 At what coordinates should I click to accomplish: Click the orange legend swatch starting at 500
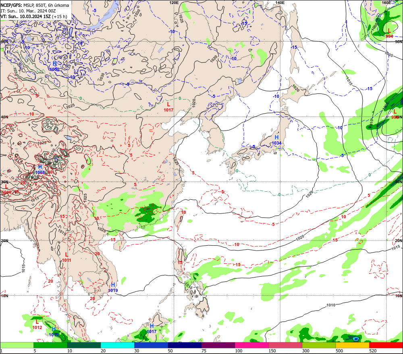[x=352, y=345]
